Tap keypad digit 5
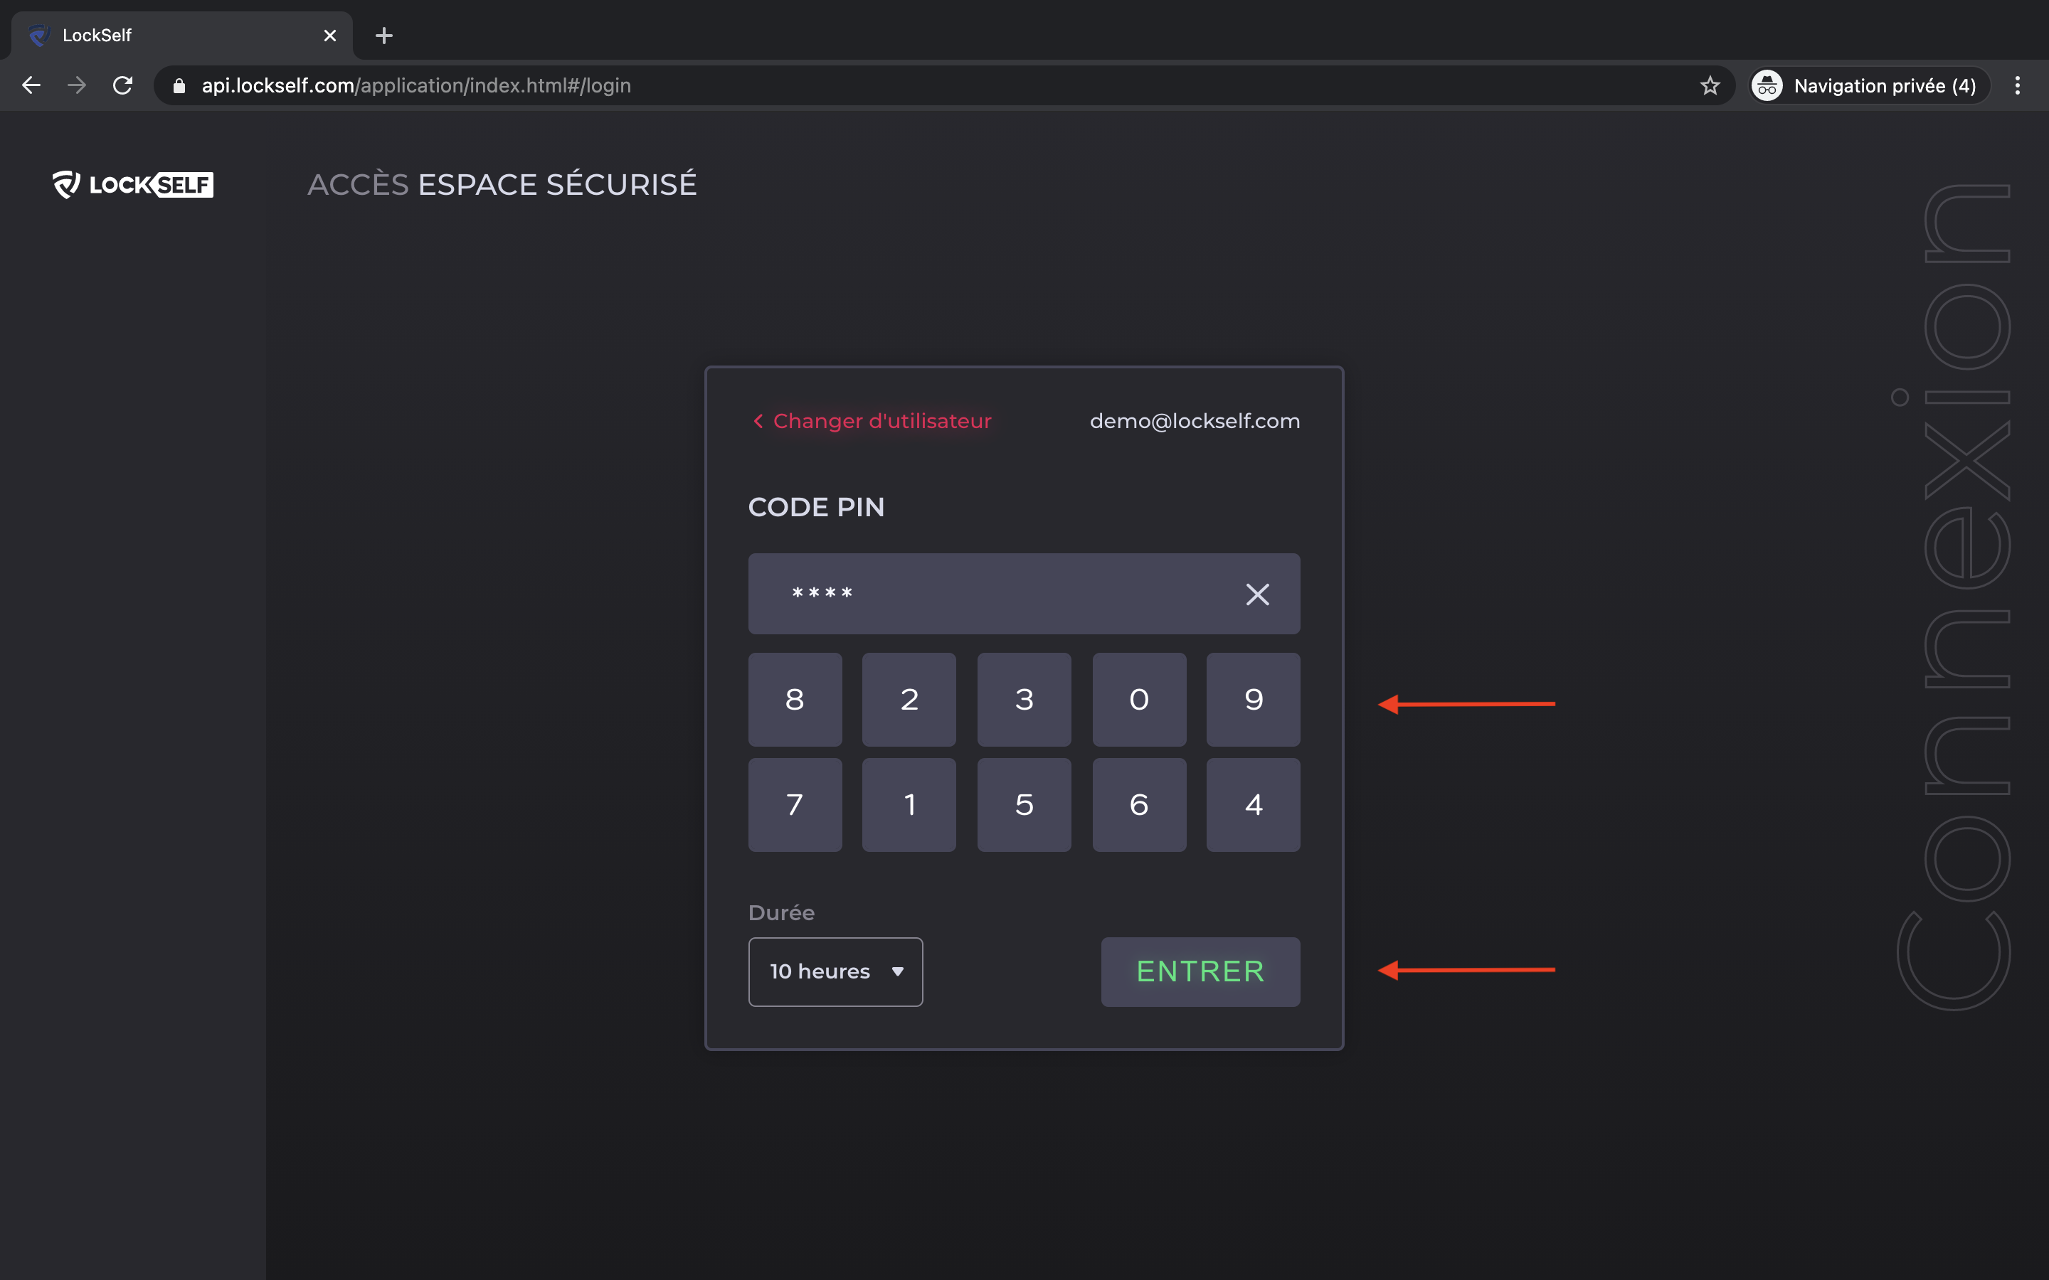This screenshot has width=2049, height=1280. click(x=1024, y=804)
